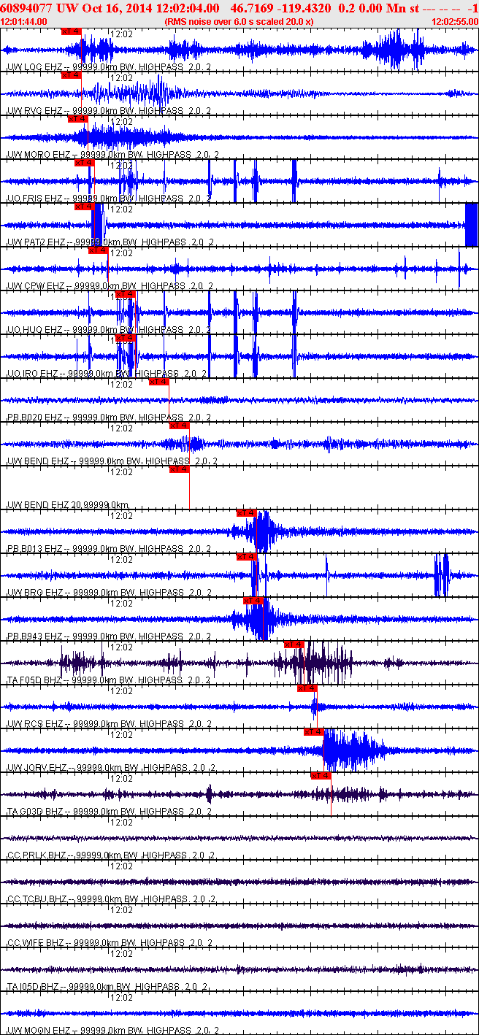Image resolution: width=479 pixels, height=1035 pixels.
Task: Click the 12:02 tick label on UW LOC trace
Action: [122, 34]
